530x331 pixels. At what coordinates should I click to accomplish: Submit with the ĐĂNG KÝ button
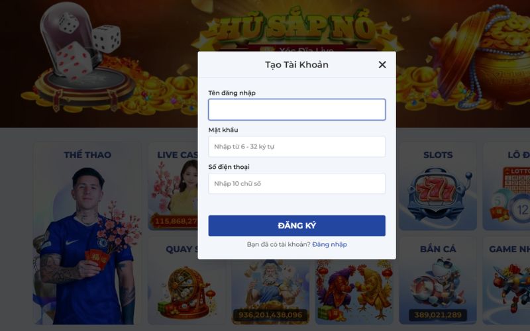[297, 226]
